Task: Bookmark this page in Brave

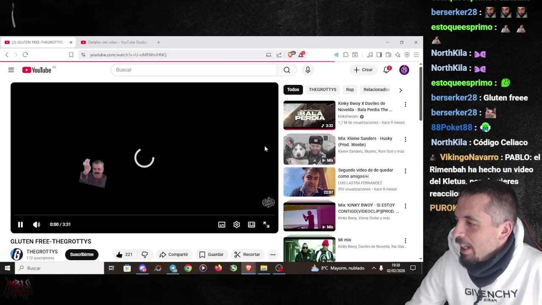Action: (71, 55)
